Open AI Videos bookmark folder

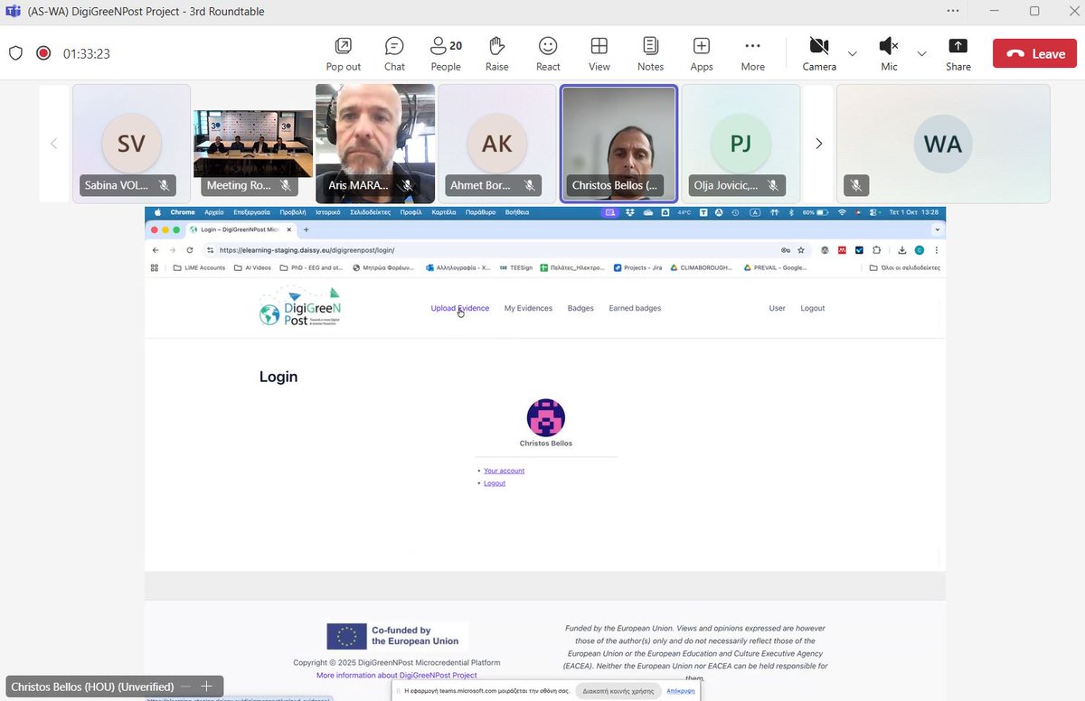(x=252, y=267)
